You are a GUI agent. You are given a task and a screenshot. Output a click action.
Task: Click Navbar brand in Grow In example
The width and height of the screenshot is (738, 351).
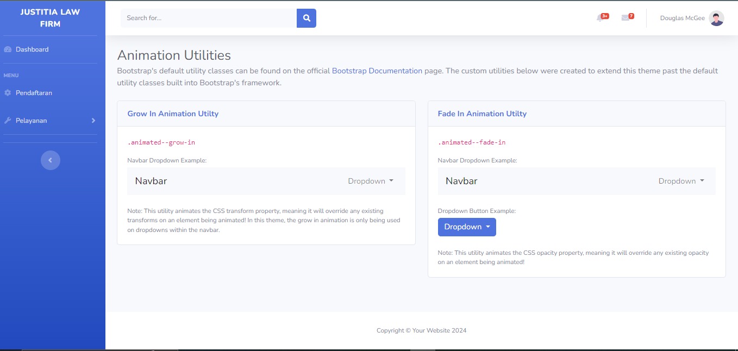[x=151, y=181]
